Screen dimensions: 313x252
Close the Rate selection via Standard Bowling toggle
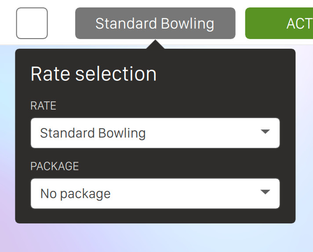(x=155, y=23)
